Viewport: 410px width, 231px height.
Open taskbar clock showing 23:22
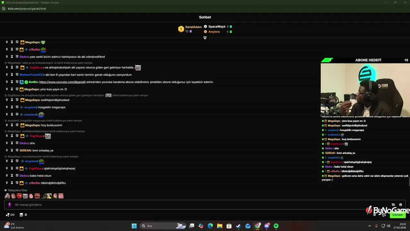click(400, 226)
